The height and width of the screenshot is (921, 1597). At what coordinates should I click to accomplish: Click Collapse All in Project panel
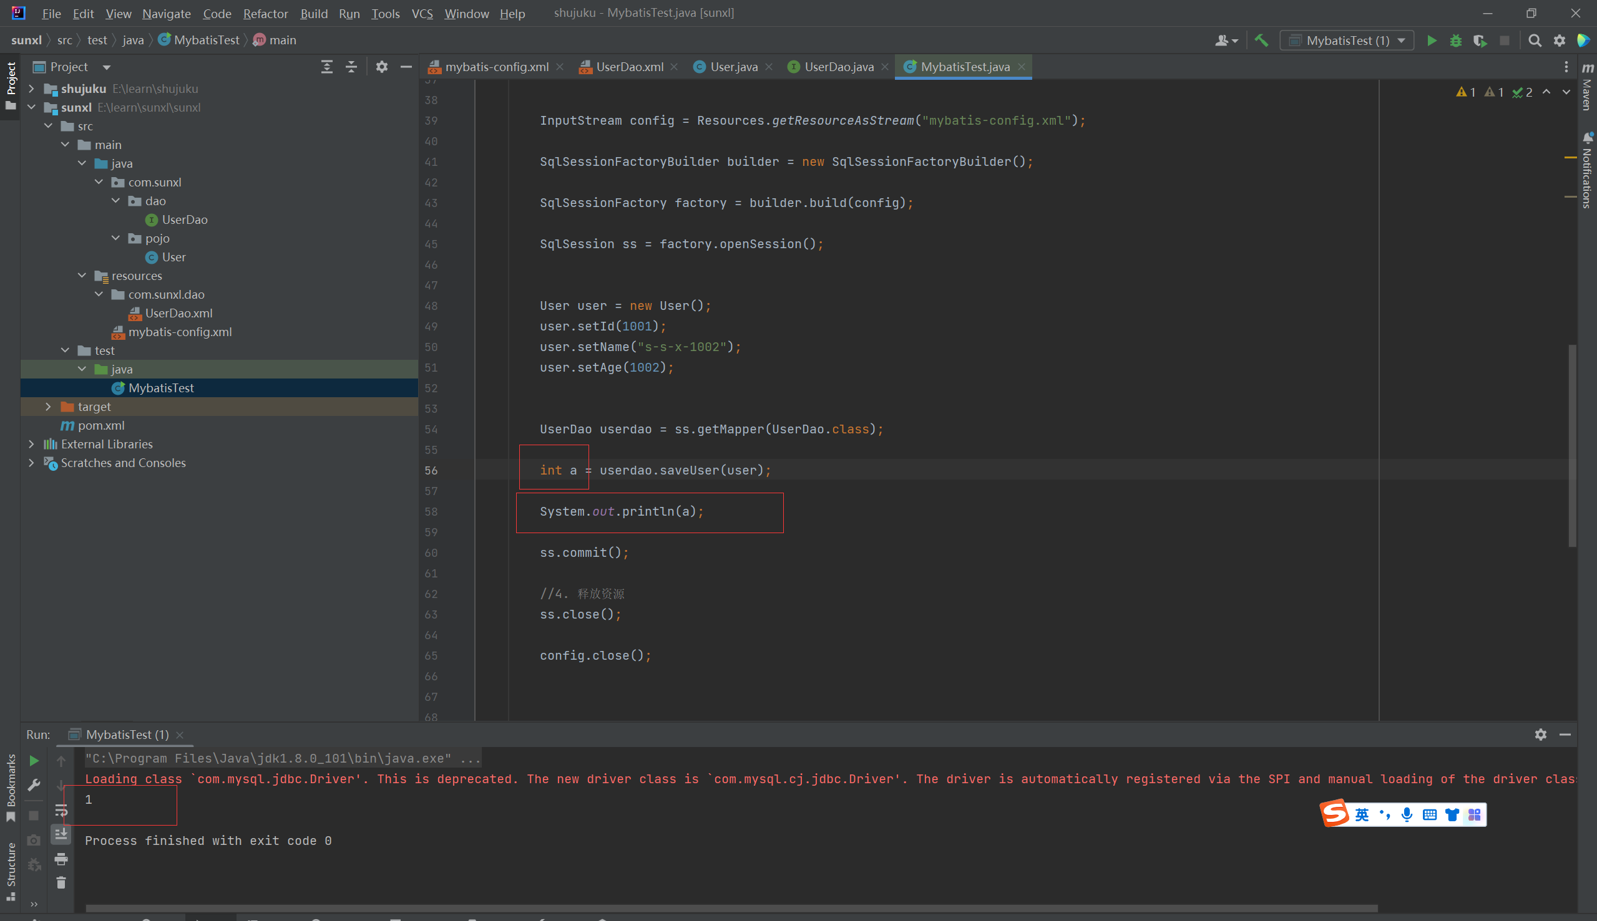tap(351, 67)
